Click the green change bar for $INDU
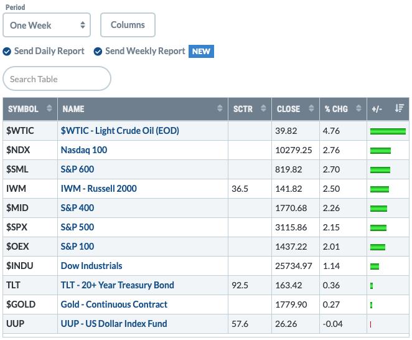Screen dimensions: 412x340 point(375,267)
